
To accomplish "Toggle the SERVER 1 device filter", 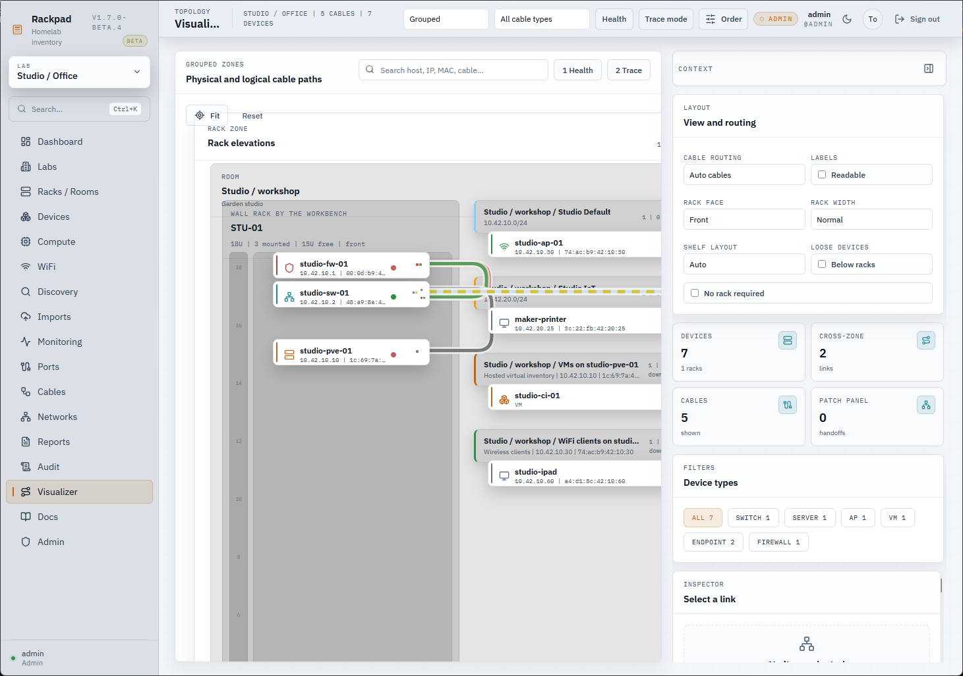I will [x=809, y=518].
